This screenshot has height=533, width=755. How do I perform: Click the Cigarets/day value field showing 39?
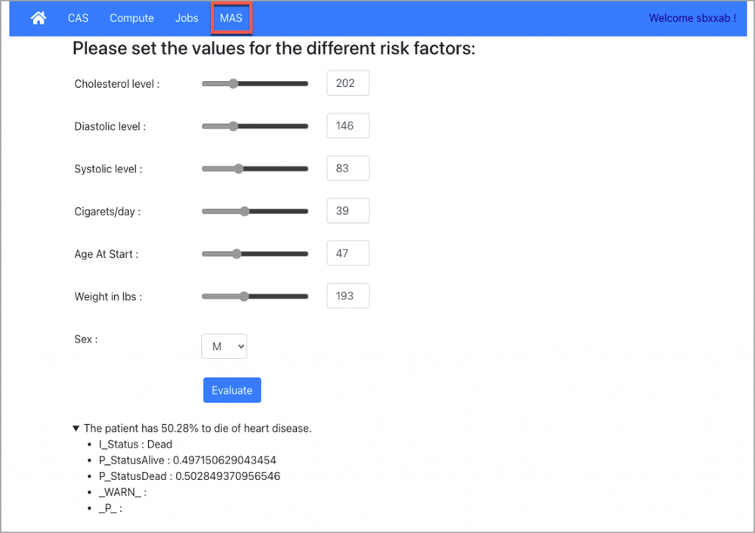(x=348, y=212)
